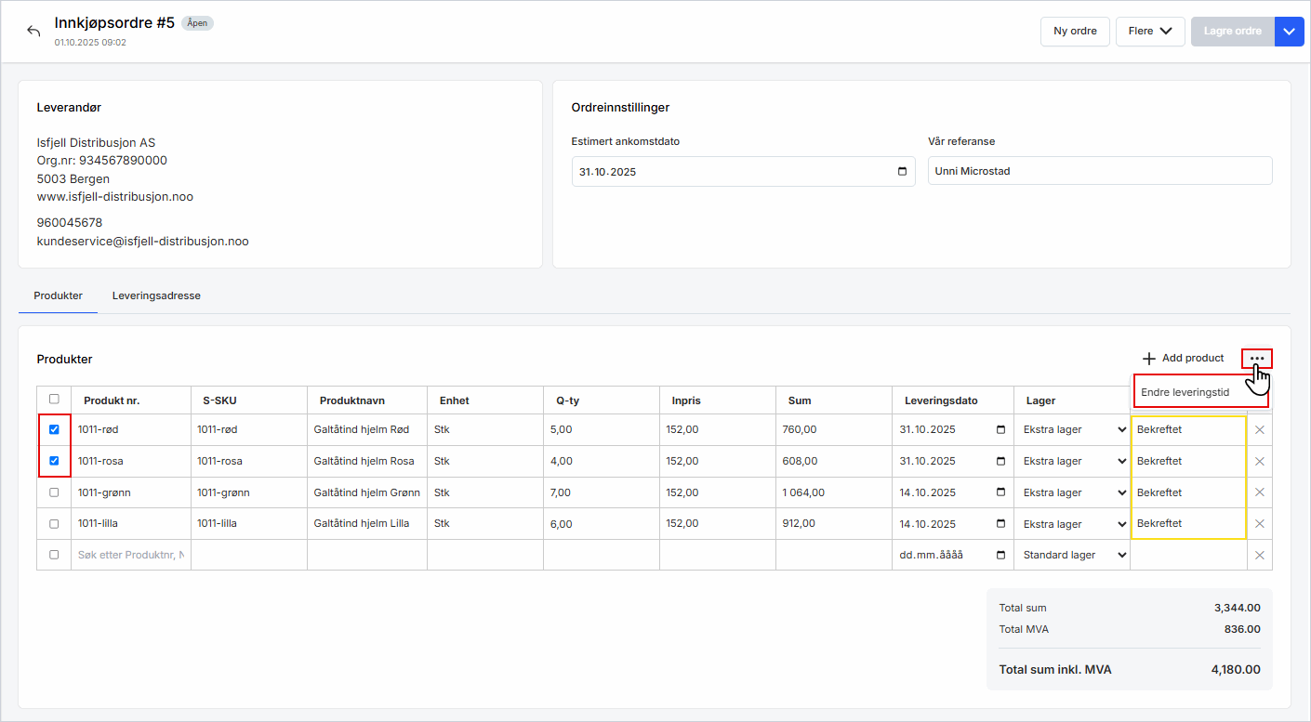Uncheck the 1011-rød row checkbox
The width and height of the screenshot is (1311, 722).
coord(54,430)
